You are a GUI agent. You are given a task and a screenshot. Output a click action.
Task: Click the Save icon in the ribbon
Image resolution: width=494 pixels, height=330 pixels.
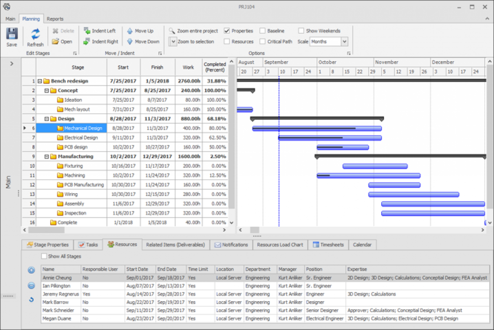click(x=12, y=34)
